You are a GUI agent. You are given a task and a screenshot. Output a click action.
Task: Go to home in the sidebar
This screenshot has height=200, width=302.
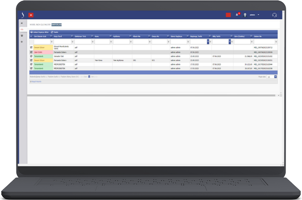point(22,23)
